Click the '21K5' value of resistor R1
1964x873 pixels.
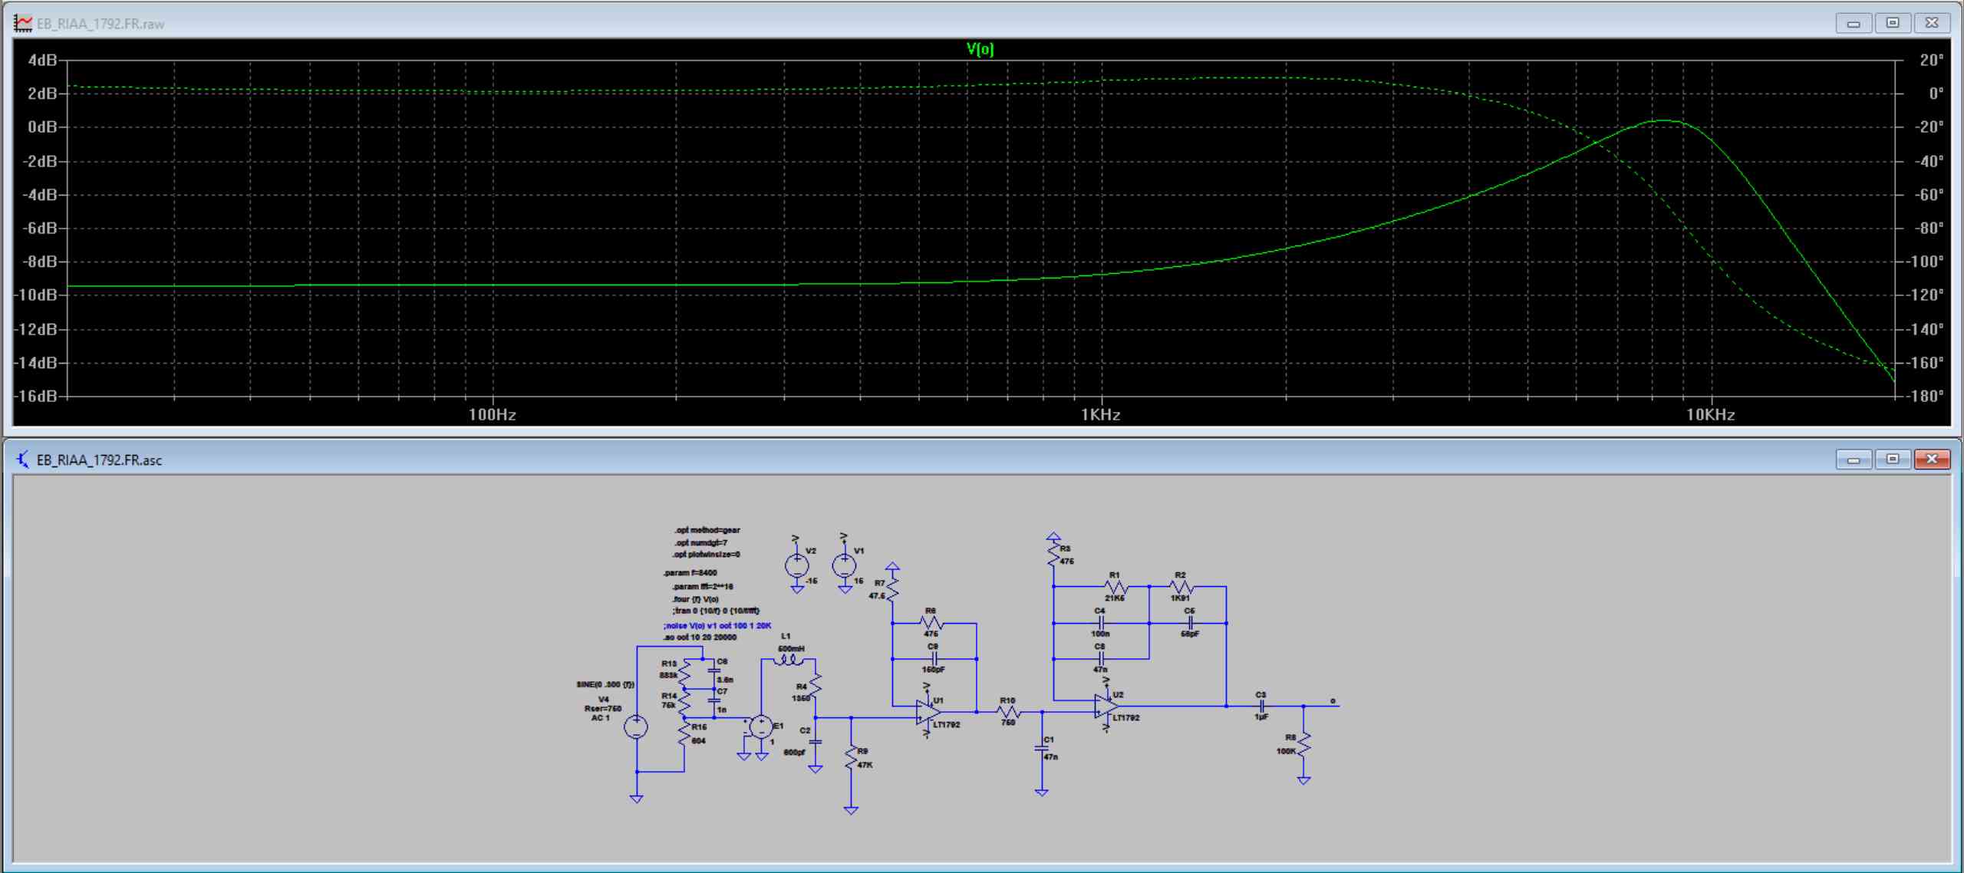point(1115,598)
